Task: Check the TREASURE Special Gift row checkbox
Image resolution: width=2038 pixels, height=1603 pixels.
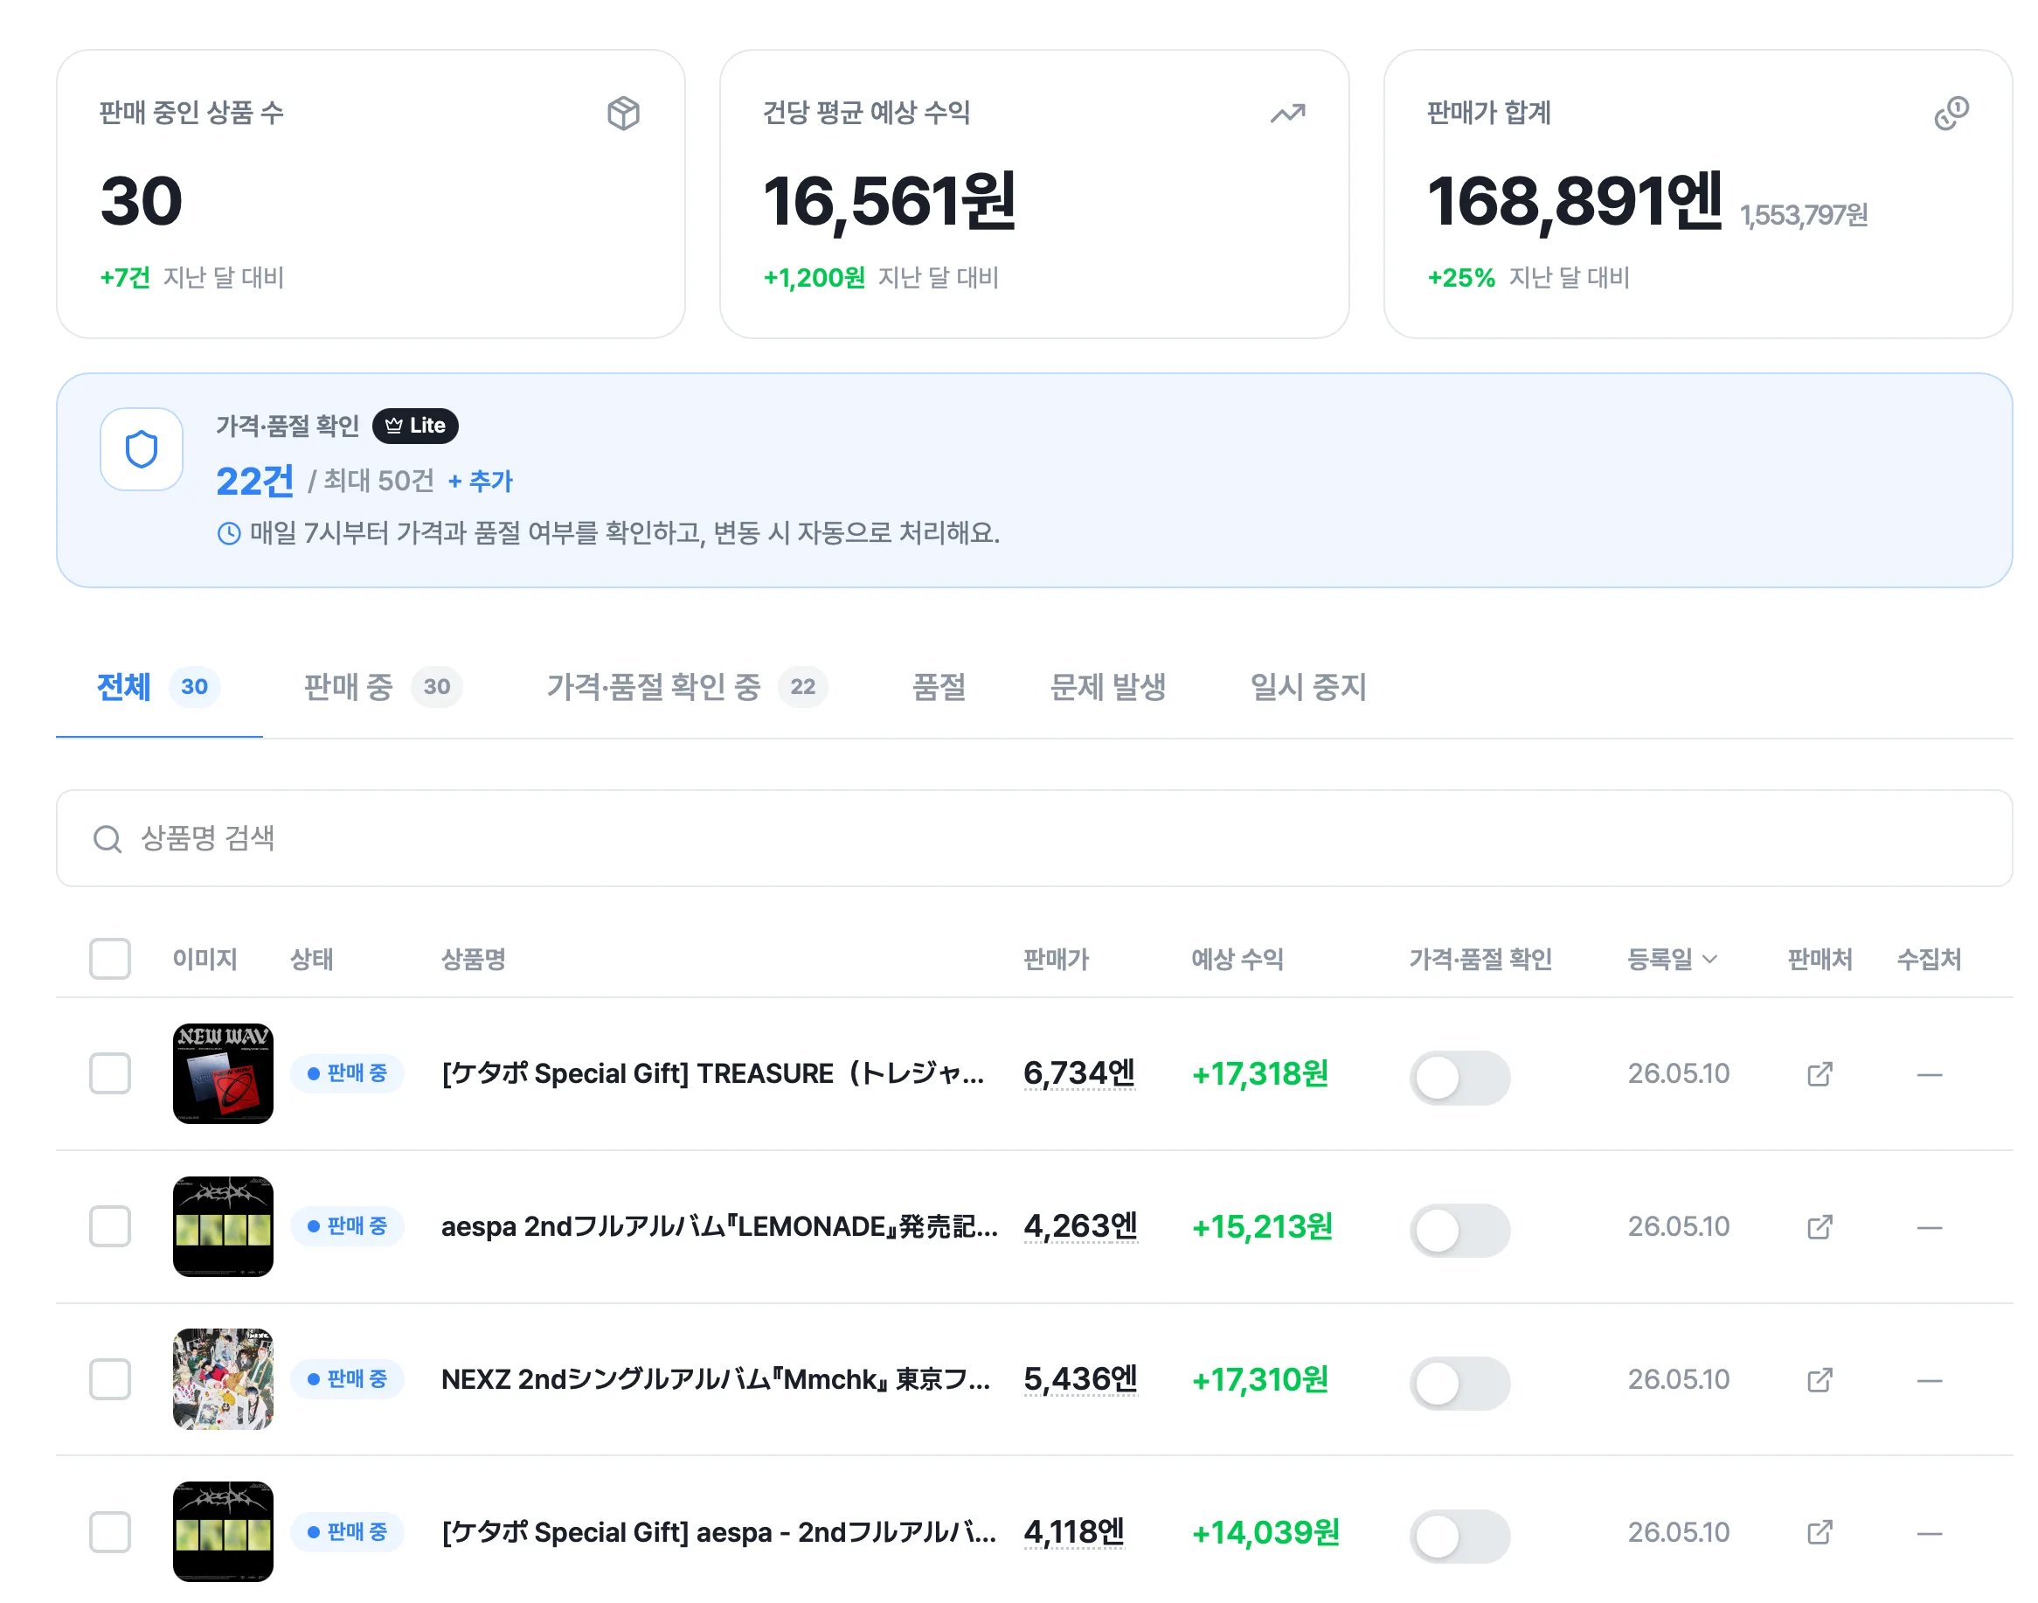Action: (110, 1073)
